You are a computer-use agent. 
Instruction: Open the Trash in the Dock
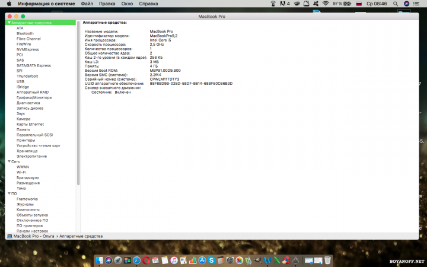click(327, 260)
